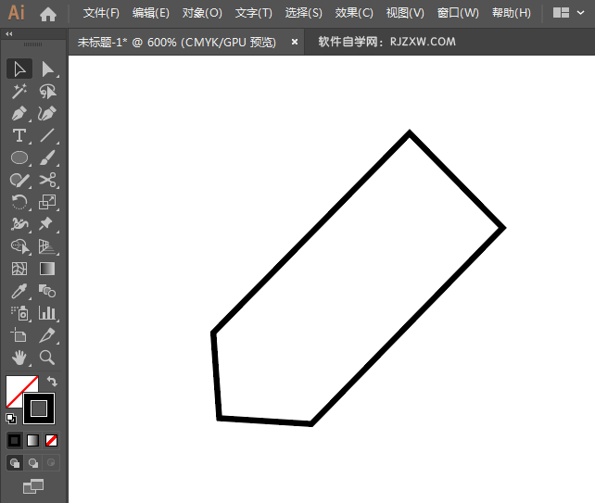Select the Blend tool
This screenshot has height=503, width=595.
(47, 291)
